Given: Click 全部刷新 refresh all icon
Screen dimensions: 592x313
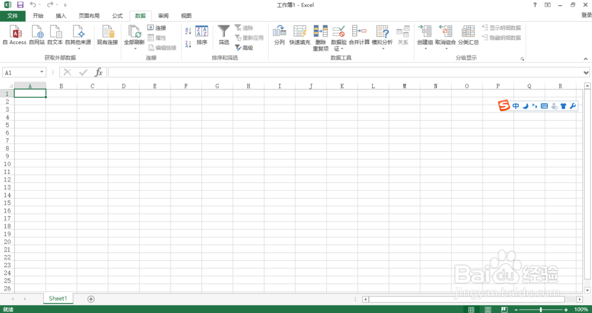Looking at the screenshot, I should (x=134, y=32).
